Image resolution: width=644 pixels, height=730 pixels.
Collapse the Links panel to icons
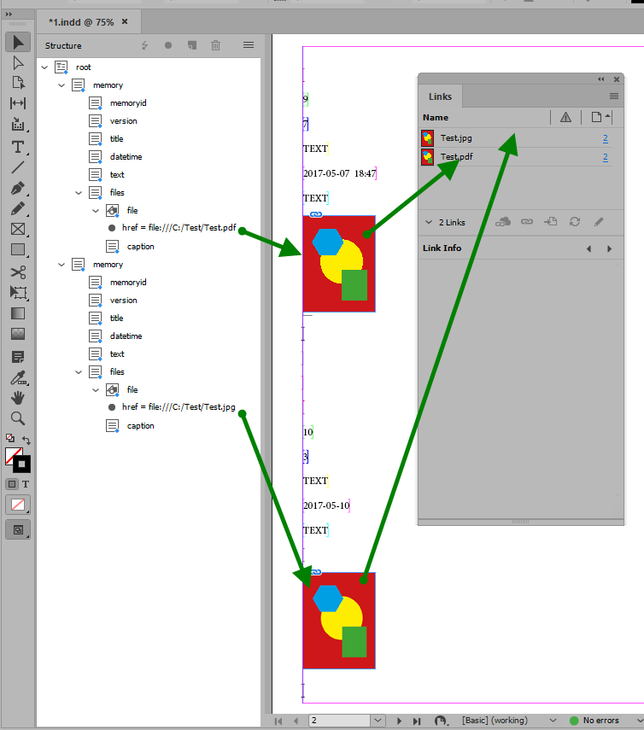click(x=601, y=79)
